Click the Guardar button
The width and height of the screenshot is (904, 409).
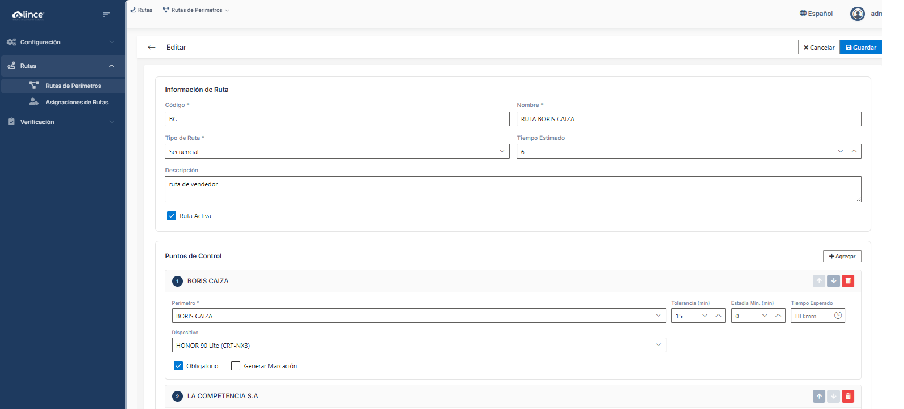(860, 48)
